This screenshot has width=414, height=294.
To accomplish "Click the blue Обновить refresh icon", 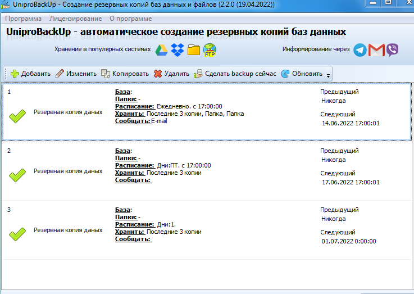I will [285, 74].
